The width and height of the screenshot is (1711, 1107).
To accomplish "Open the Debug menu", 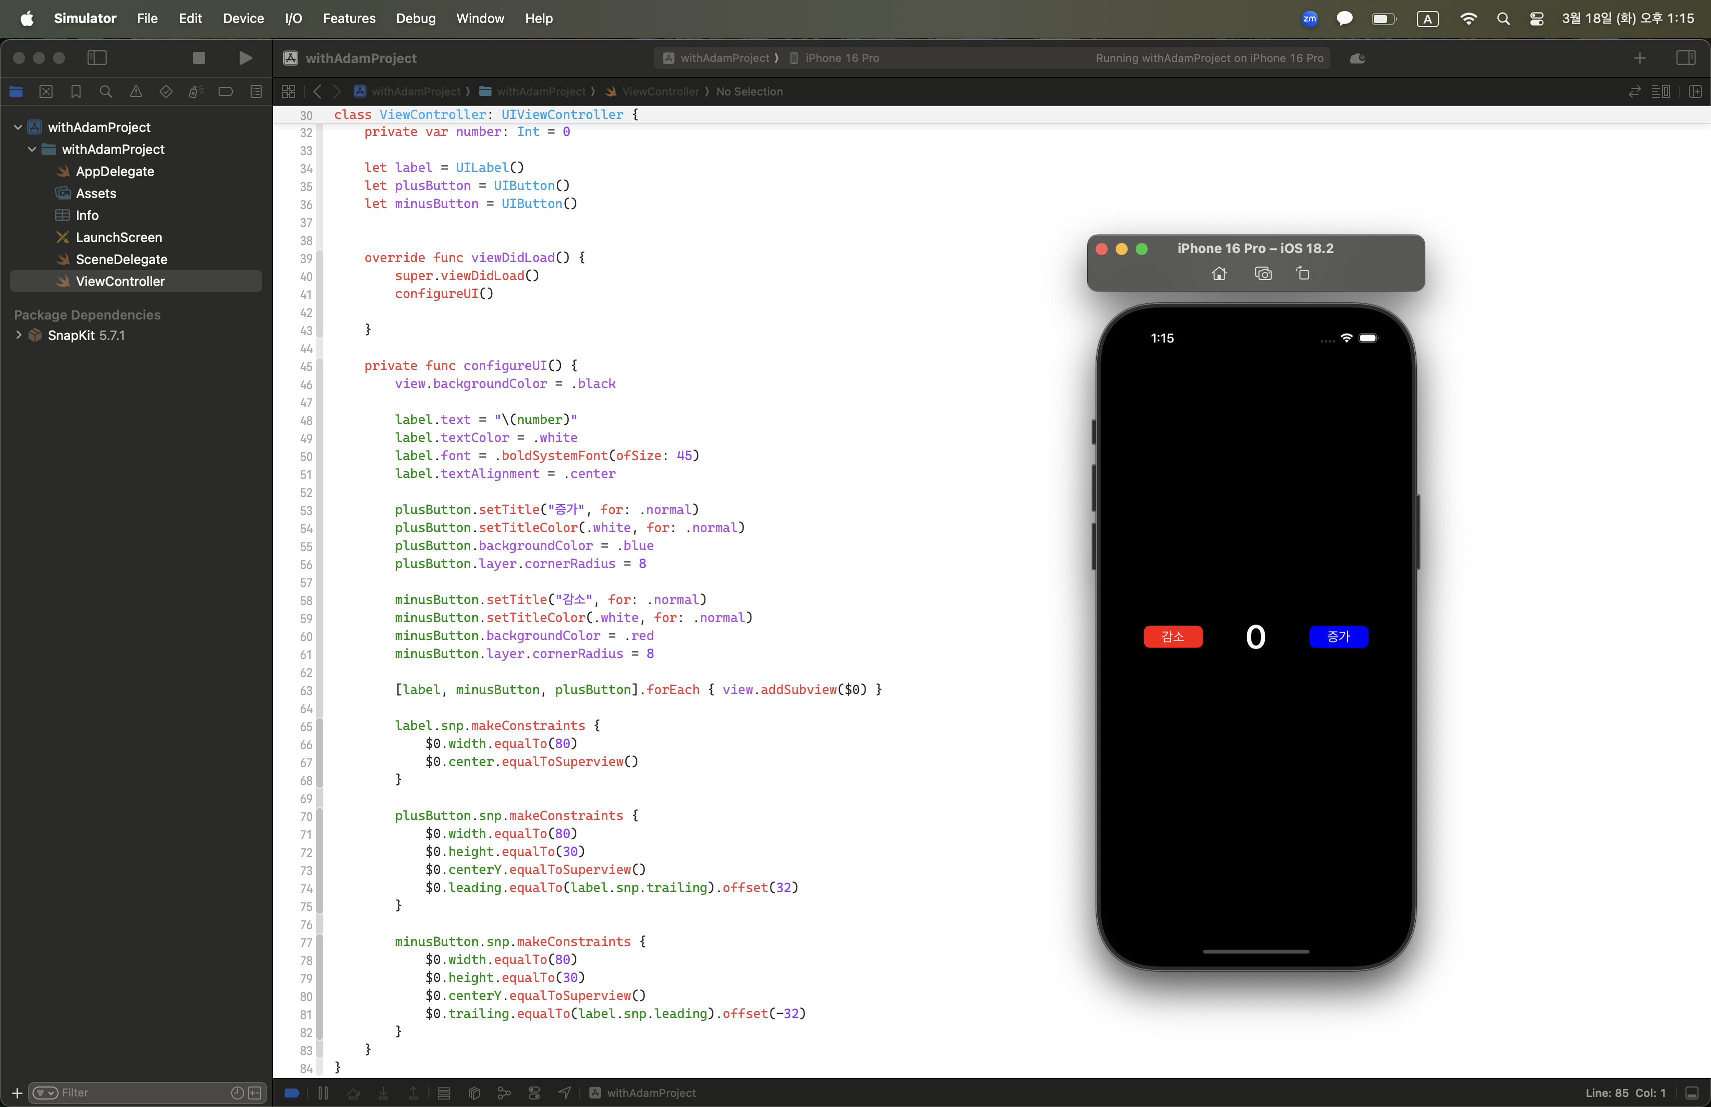I will click(416, 18).
